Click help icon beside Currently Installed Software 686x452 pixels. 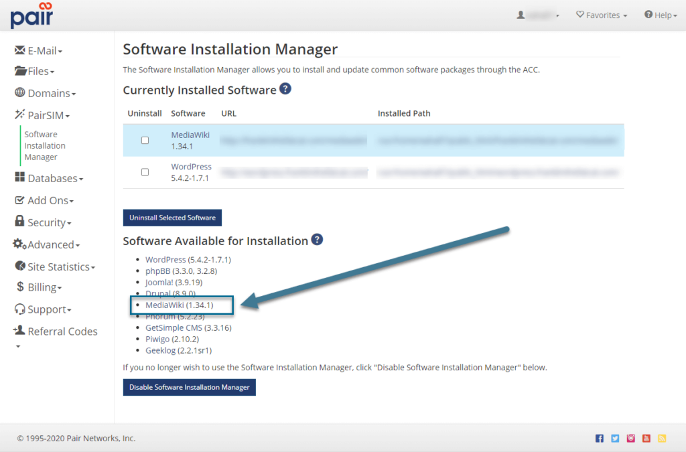[285, 89]
